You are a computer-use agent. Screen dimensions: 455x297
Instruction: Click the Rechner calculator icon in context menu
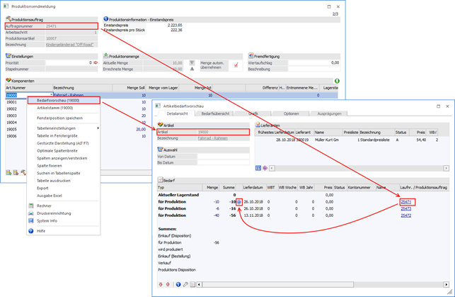(x=30, y=206)
